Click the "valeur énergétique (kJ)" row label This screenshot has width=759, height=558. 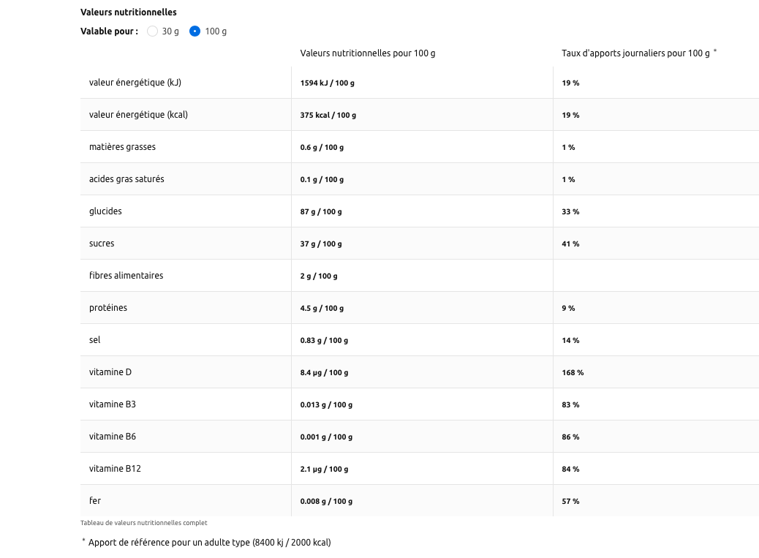click(x=135, y=83)
